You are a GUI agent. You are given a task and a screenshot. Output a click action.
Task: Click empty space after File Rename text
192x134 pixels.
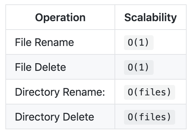click(x=94, y=42)
